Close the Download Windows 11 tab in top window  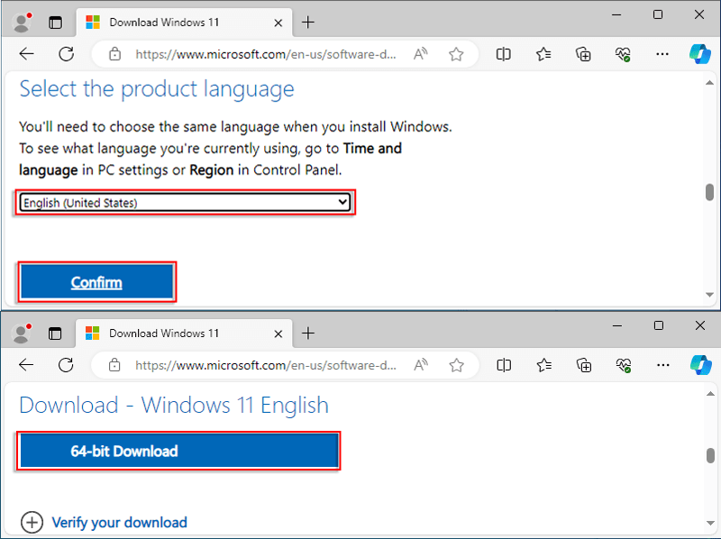(x=278, y=23)
